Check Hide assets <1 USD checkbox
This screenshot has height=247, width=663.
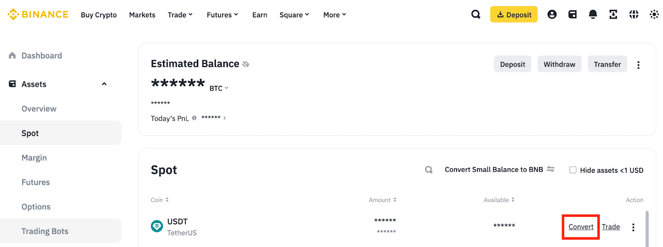click(x=573, y=170)
